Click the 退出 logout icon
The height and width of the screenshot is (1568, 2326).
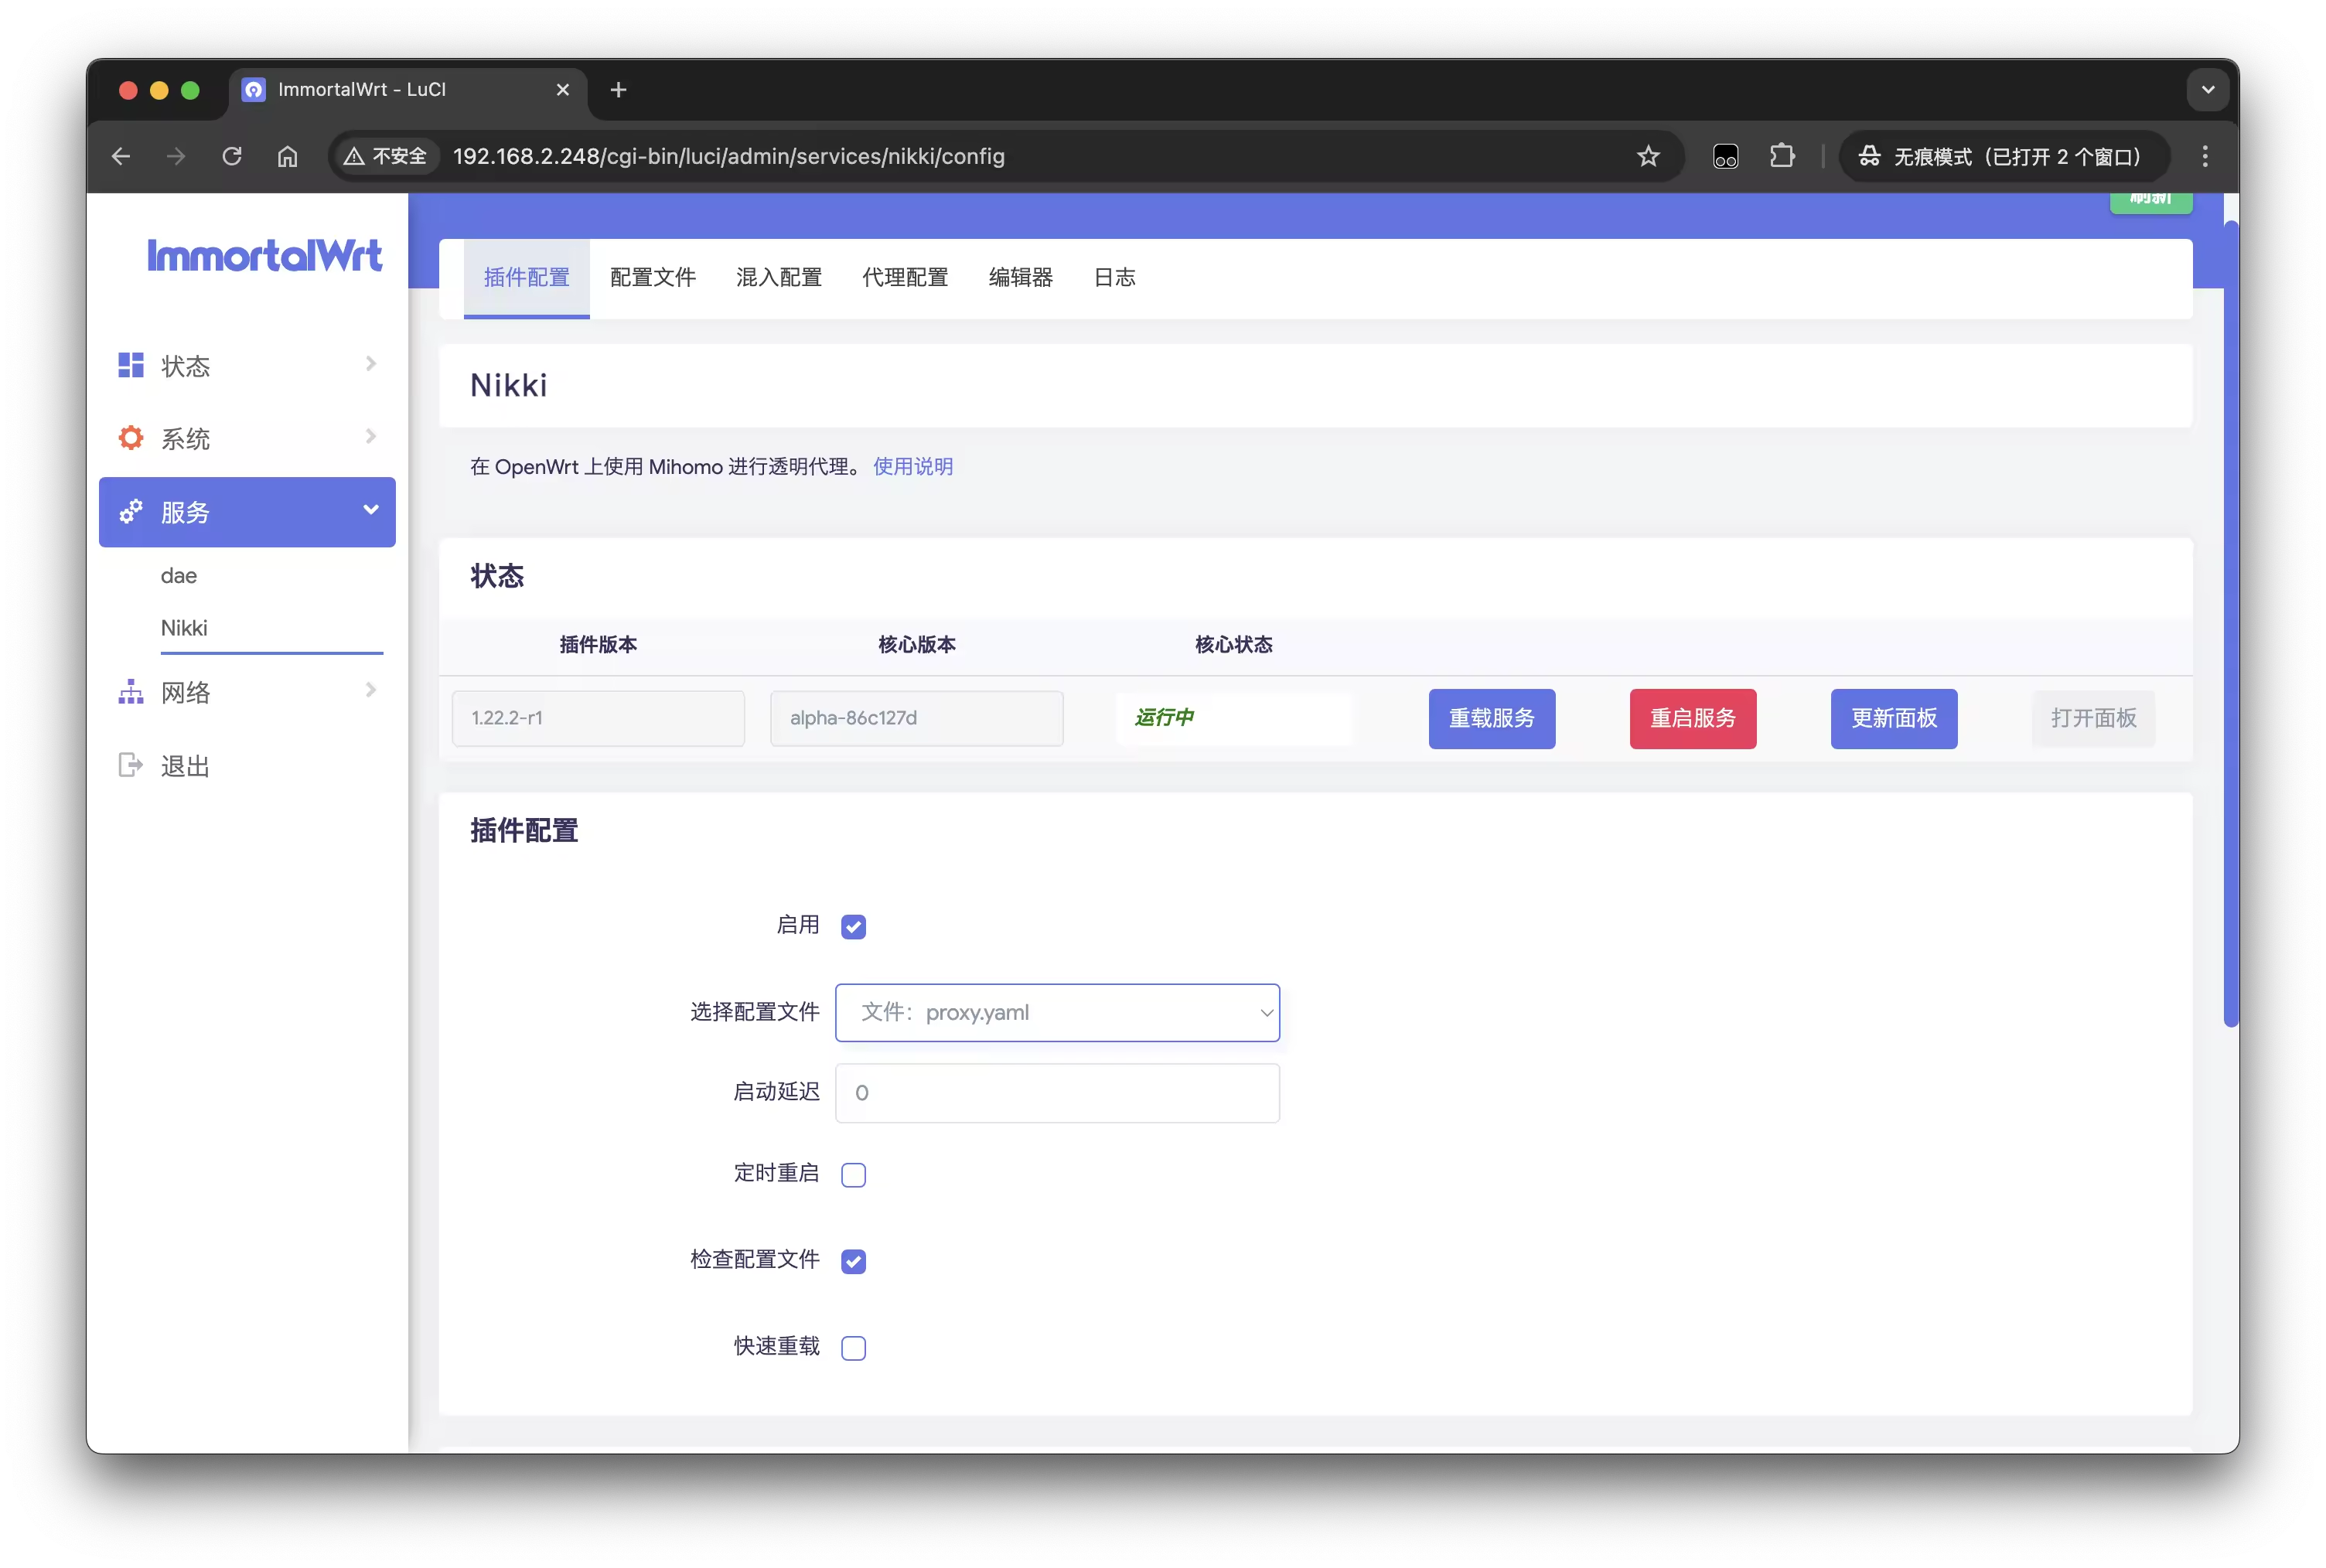131,765
